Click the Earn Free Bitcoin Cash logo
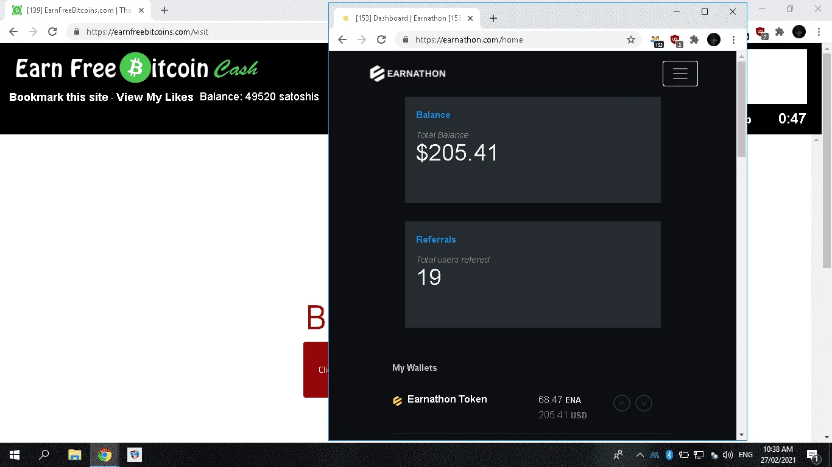 point(137,68)
